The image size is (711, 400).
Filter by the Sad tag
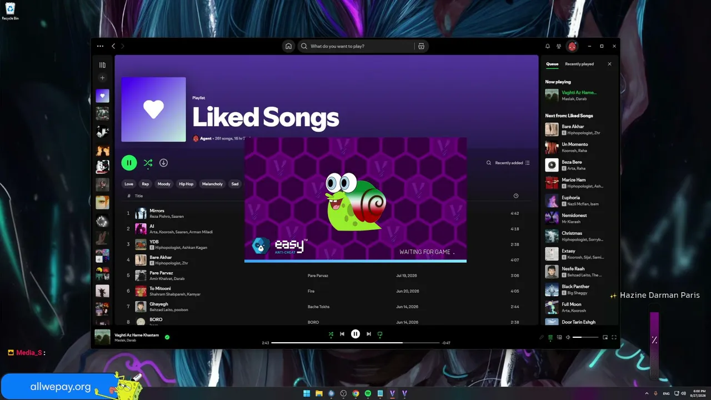(x=235, y=184)
